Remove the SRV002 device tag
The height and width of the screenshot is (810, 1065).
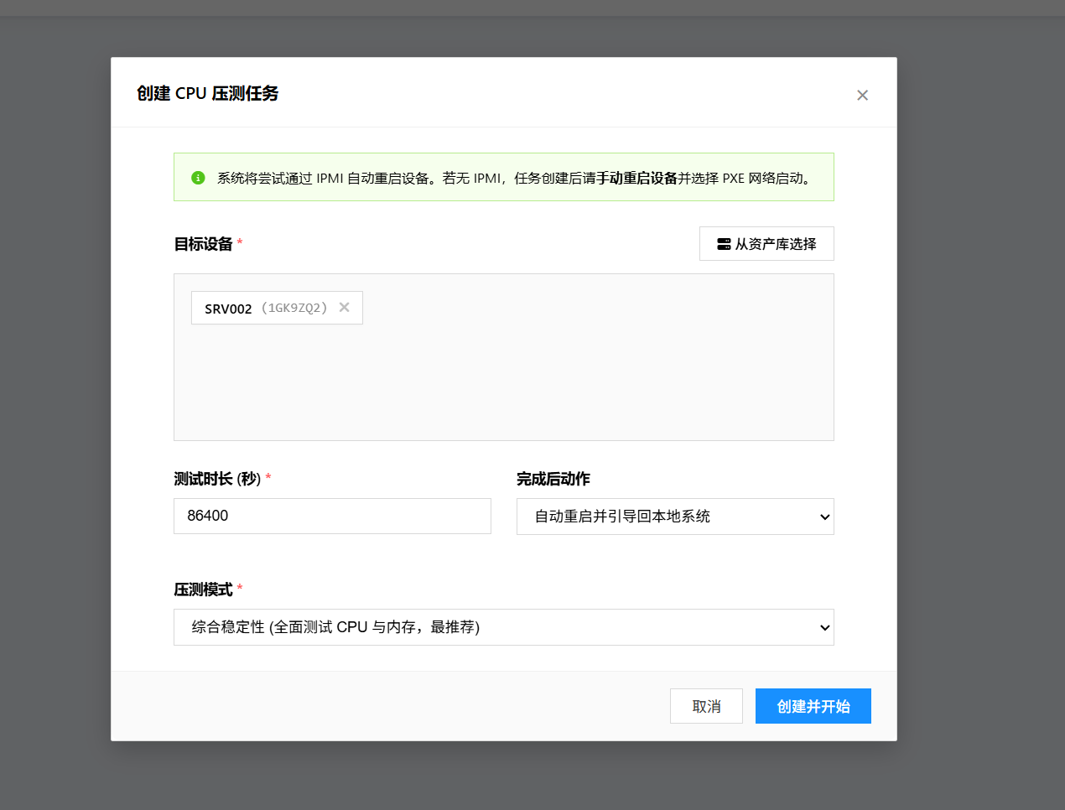point(344,308)
